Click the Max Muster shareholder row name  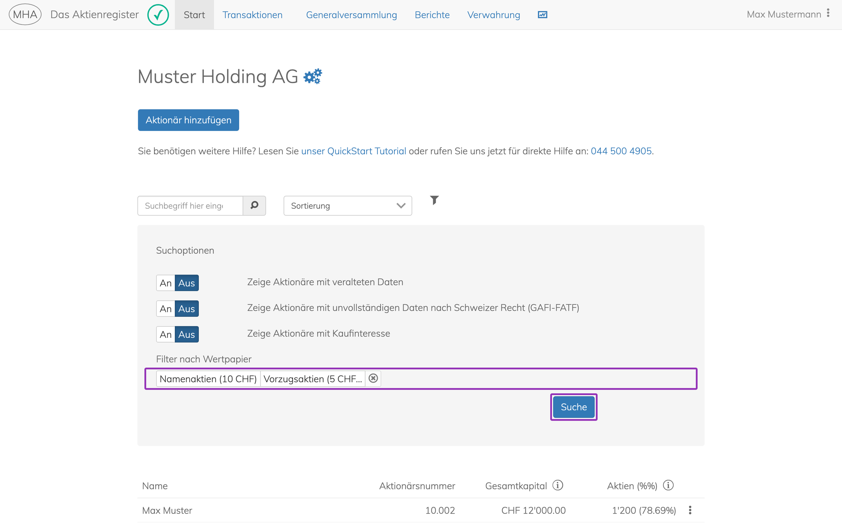pyautogui.click(x=167, y=511)
